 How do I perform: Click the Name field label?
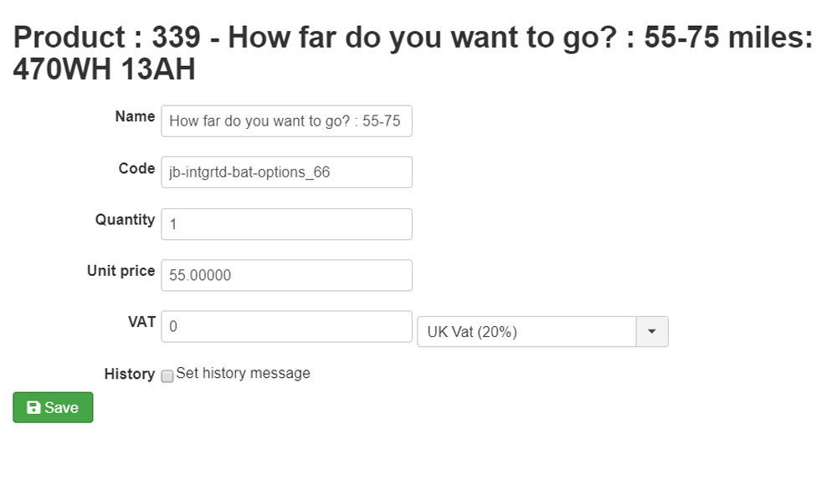pos(135,116)
